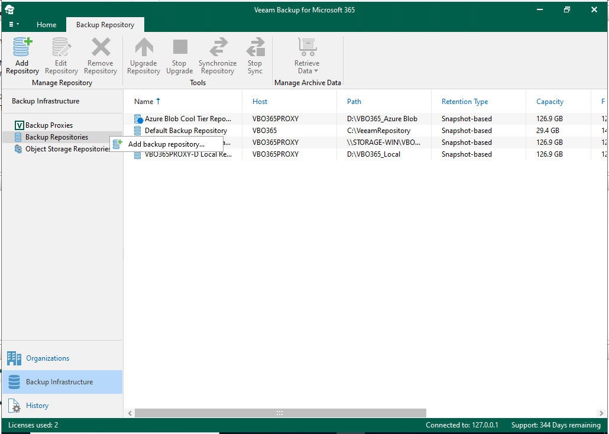Click the Add Repository ribbon icon
The height and width of the screenshot is (434, 609).
click(x=22, y=47)
